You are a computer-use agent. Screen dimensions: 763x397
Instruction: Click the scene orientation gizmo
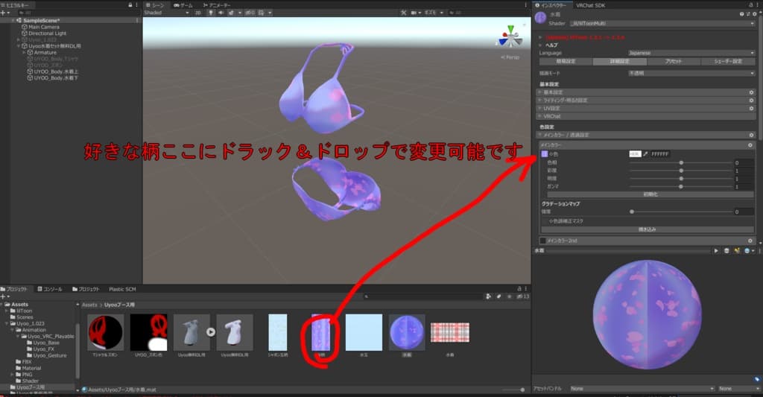pos(510,37)
